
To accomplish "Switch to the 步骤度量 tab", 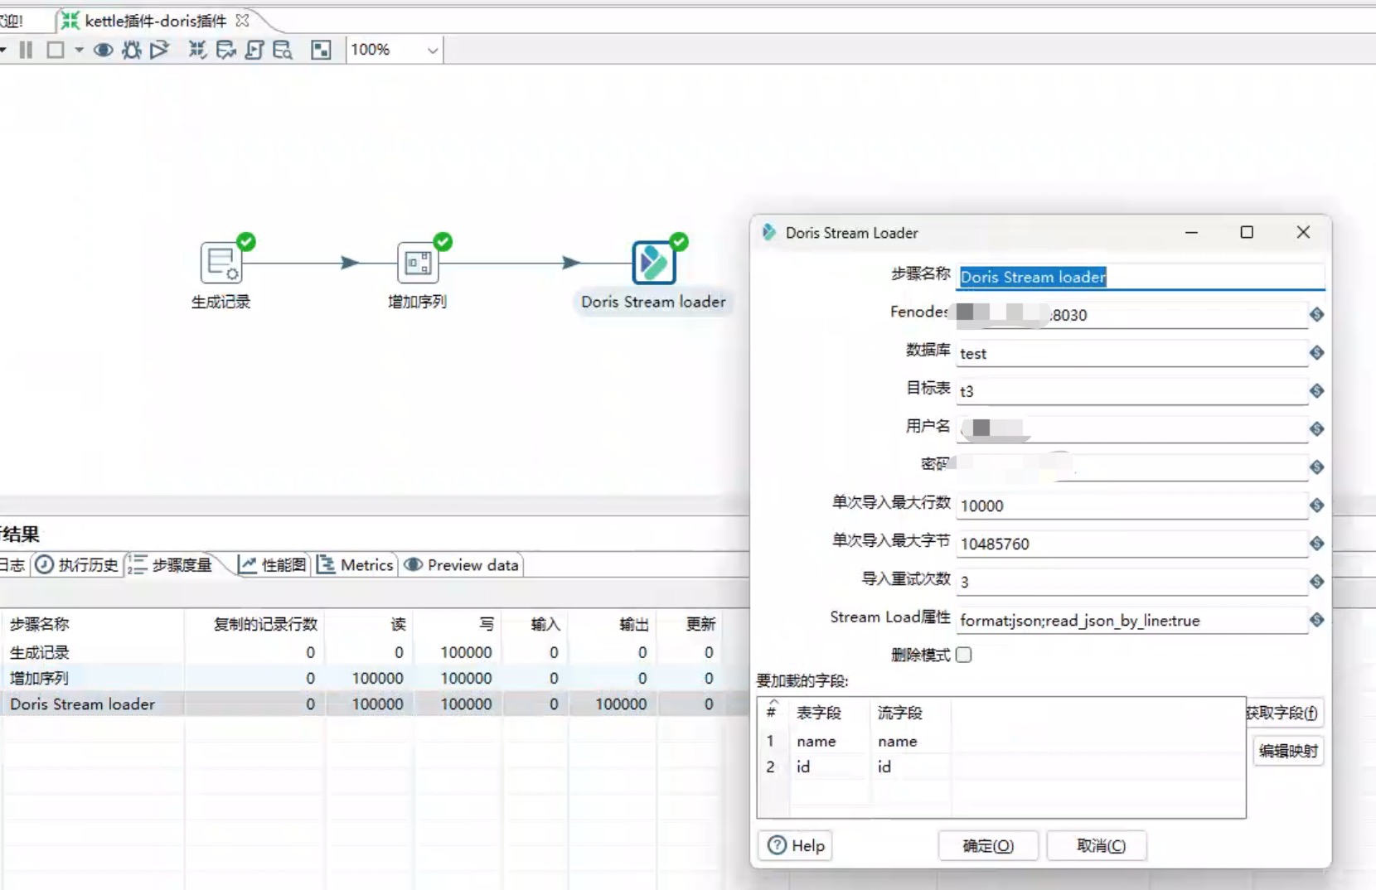I will (x=172, y=565).
